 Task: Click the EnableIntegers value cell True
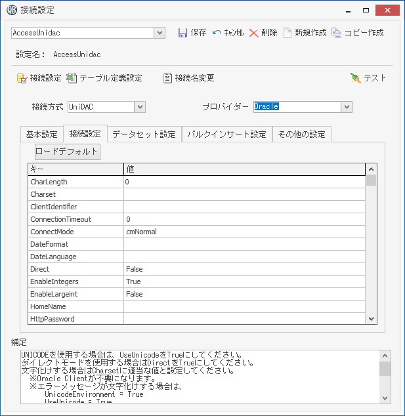point(244,281)
